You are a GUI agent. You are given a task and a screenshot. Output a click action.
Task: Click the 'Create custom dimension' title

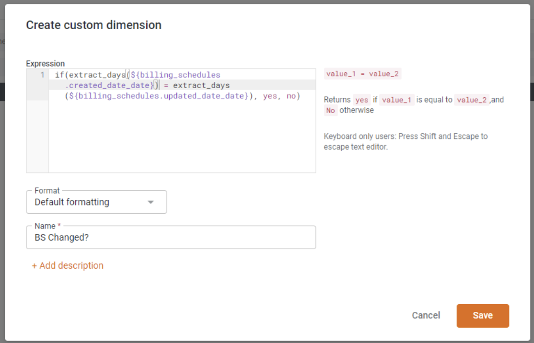click(93, 25)
